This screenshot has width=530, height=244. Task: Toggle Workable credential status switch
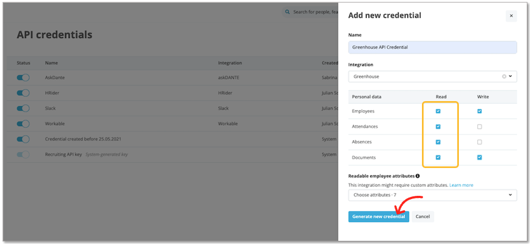23,124
